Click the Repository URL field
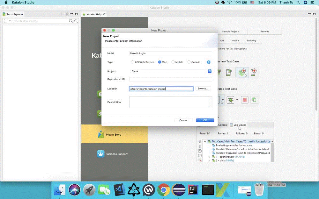 click(171, 79)
